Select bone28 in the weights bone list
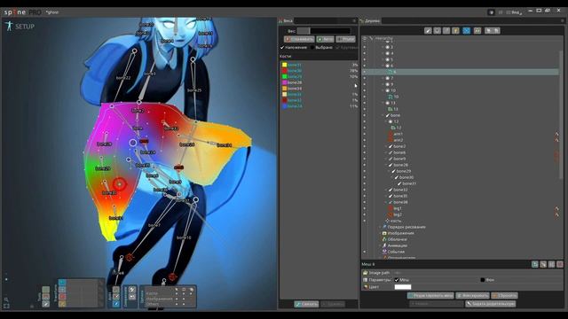The image size is (568, 319). pyautogui.click(x=295, y=82)
